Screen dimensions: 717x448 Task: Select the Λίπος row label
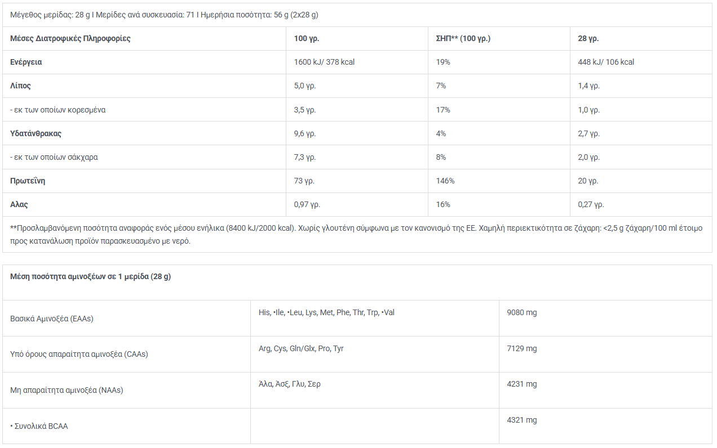point(20,86)
